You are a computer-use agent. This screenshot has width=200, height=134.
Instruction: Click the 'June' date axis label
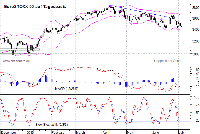(156, 132)
